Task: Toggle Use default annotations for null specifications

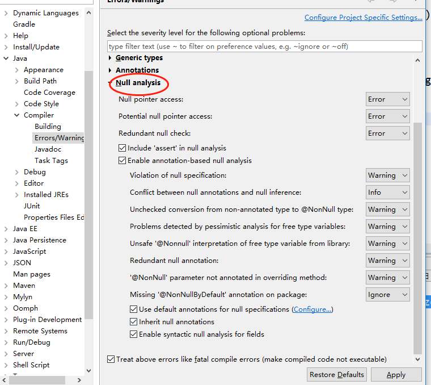Action: pyautogui.click(x=133, y=309)
